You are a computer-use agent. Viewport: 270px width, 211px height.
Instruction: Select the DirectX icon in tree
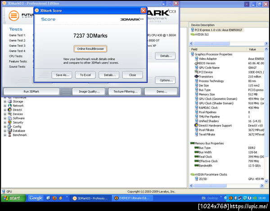[10, 110]
